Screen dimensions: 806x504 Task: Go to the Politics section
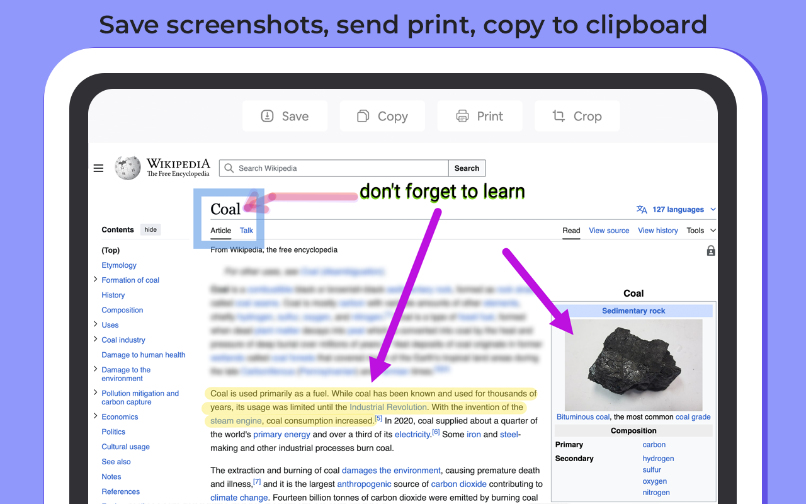point(113,432)
